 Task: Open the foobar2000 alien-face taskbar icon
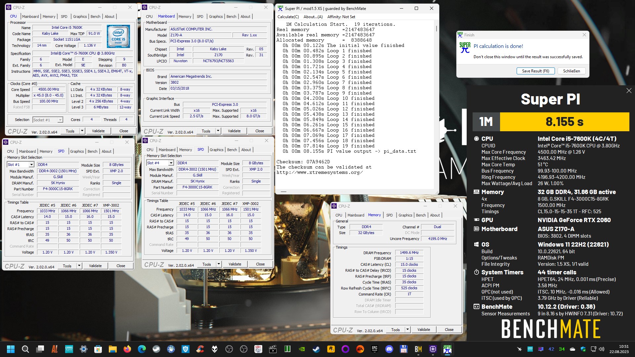[x=214, y=349]
